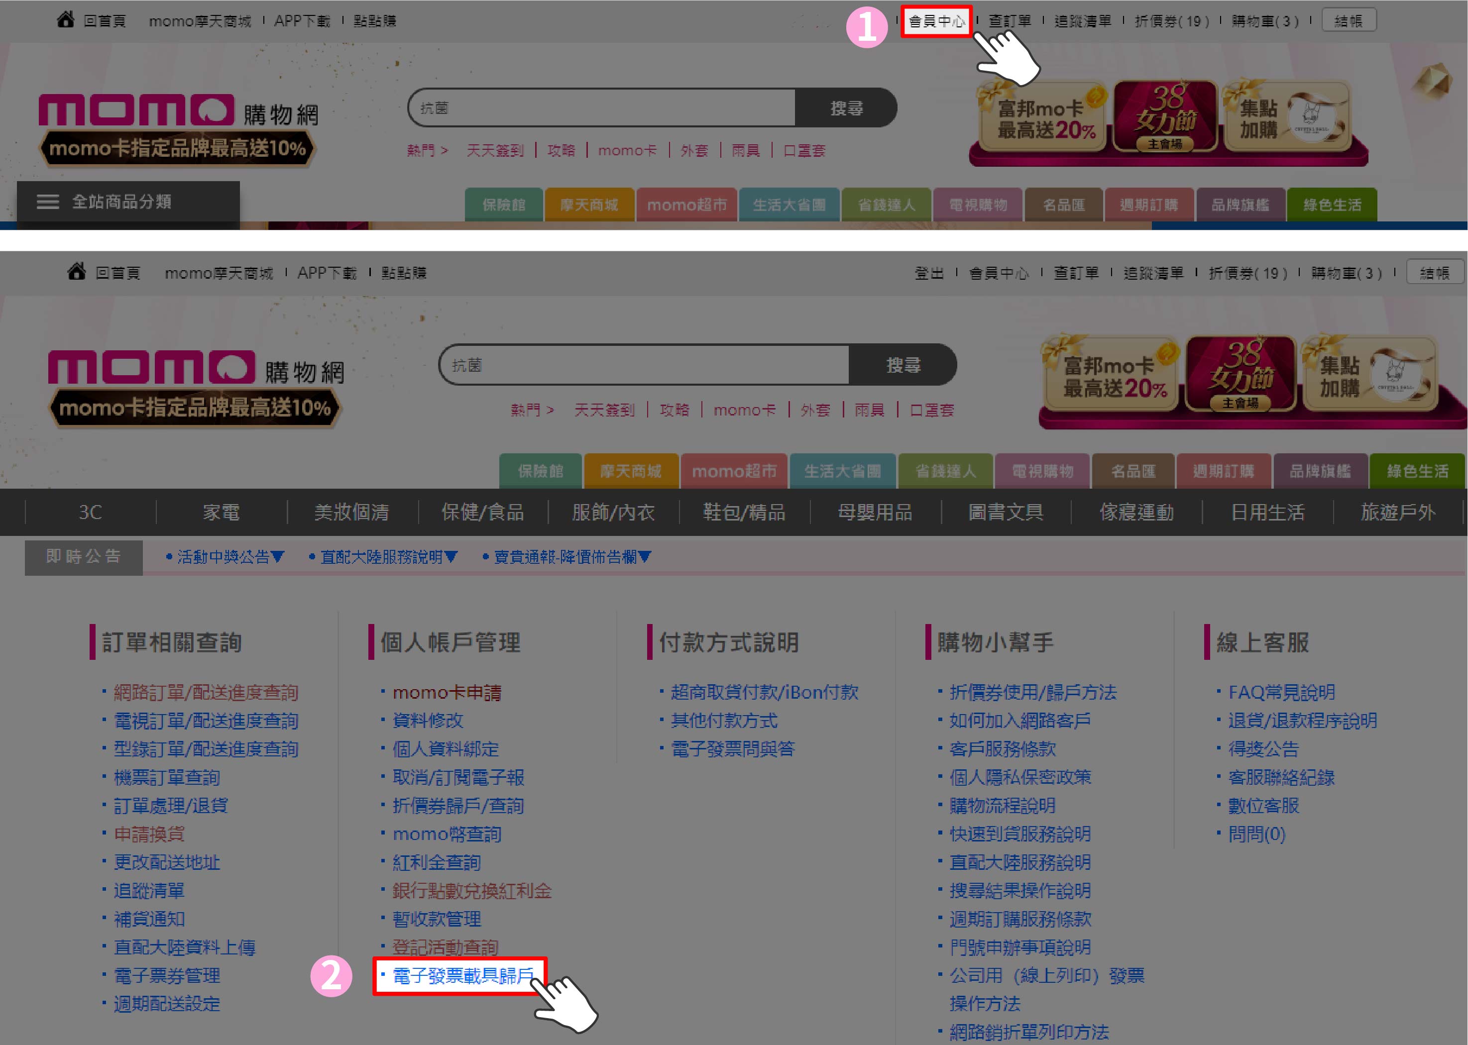Open 電視訂單/配送進度查詢

pyautogui.click(x=206, y=721)
